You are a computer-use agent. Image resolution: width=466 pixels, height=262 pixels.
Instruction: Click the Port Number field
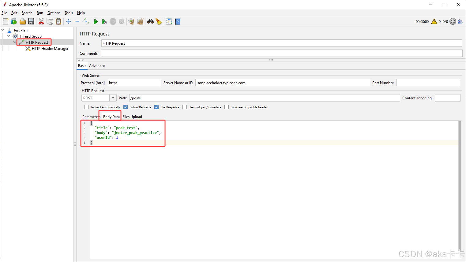[x=428, y=83]
